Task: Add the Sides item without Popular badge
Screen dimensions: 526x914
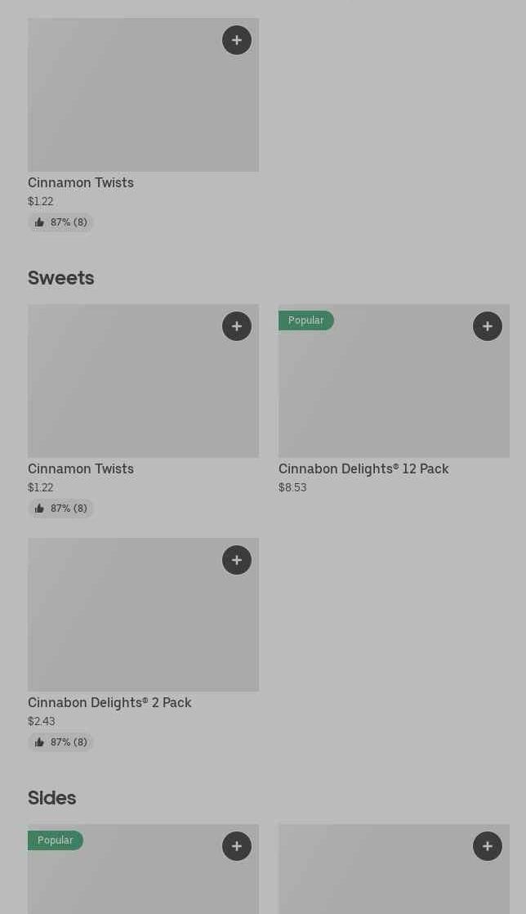Action: (488, 846)
